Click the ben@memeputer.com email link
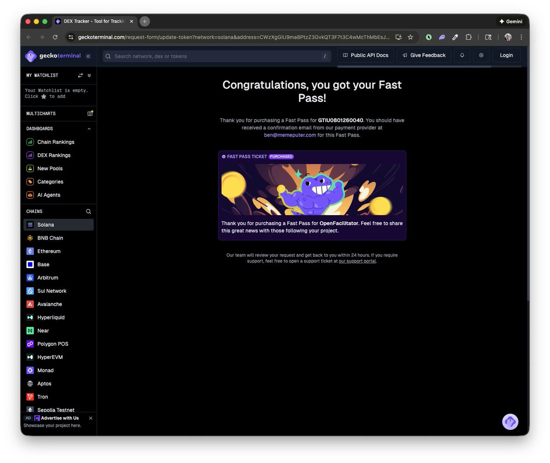550x463 pixels. [290, 135]
